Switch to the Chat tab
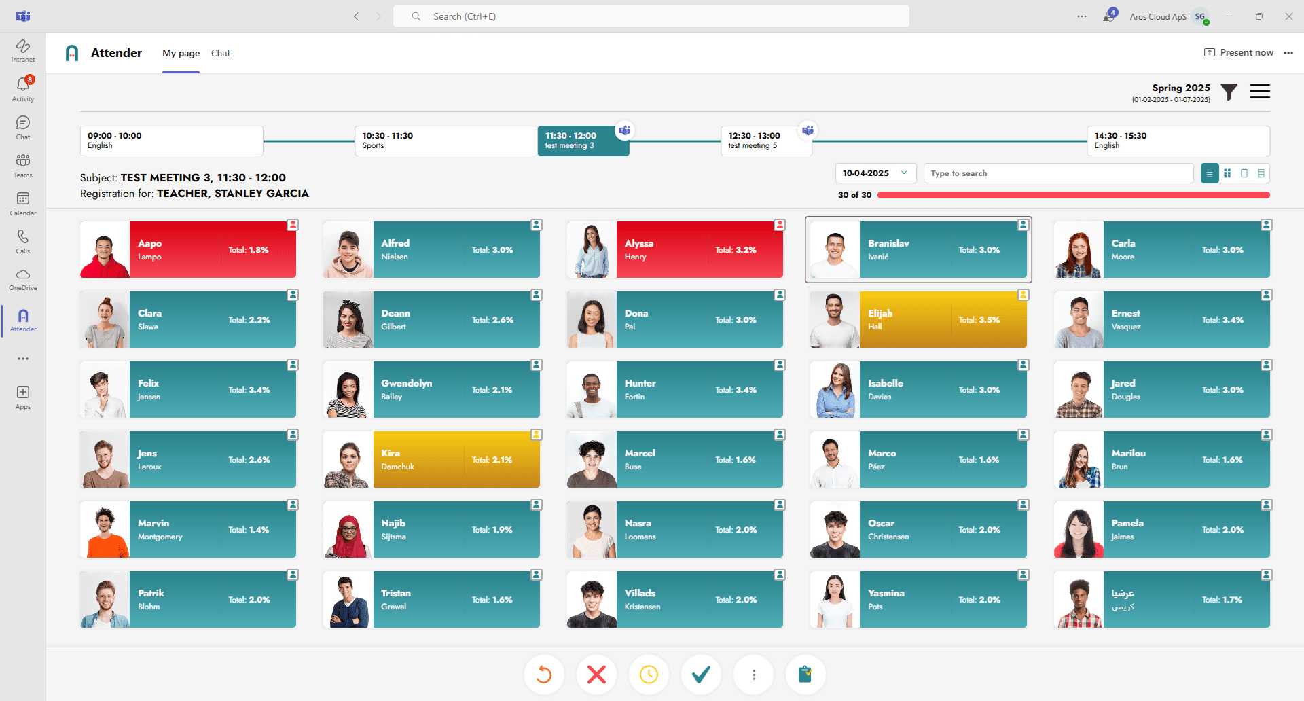 click(220, 53)
